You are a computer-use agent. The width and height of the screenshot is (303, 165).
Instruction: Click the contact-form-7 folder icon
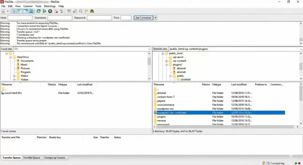click(x=155, y=97)
